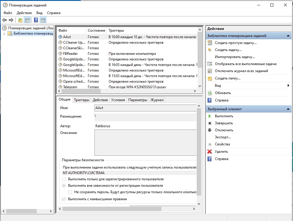Viewport: 293px width, 221px height.
Task: Select the Общие tab
Action: tap(65, 99)
